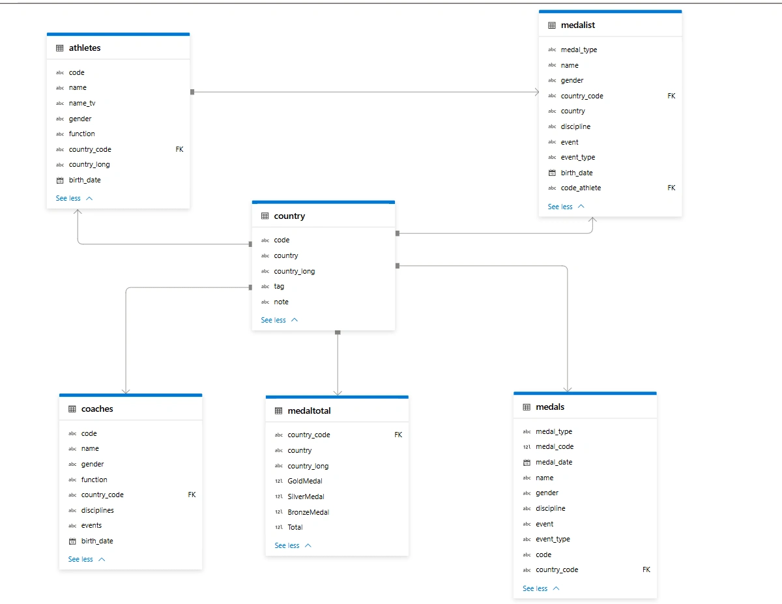Click numeric type icon beside SilverMedal
782x604 pixels.
click(x=279, y=497)
